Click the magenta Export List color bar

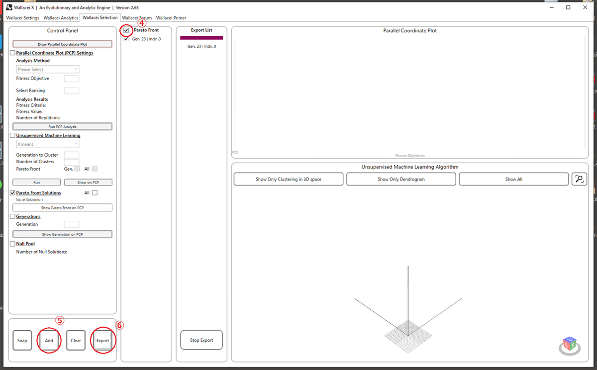pyautogui.click(x=201, y=38)
